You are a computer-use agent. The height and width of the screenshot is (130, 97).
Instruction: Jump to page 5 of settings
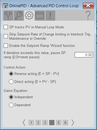[x=59, y=123]
